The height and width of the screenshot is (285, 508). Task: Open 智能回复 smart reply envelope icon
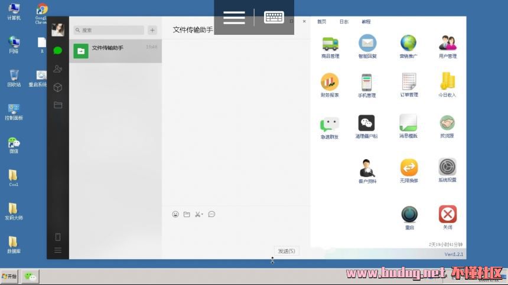(367, 43)
